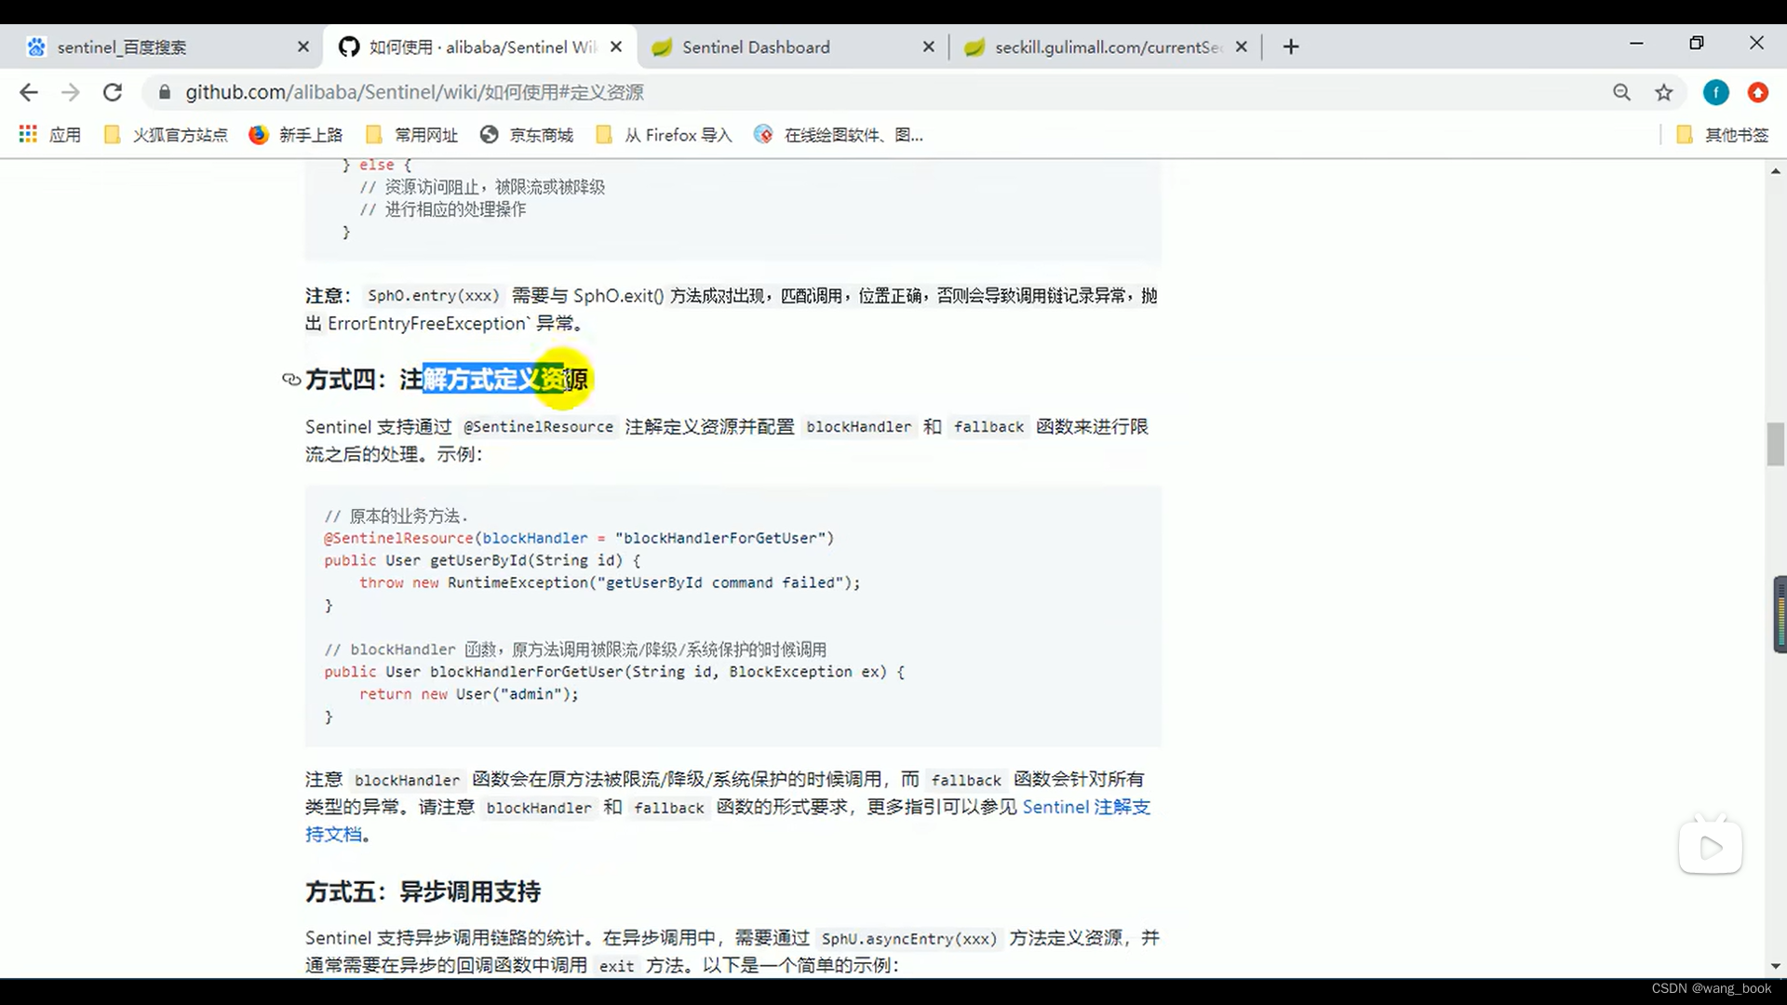Open the Sentinel 注解支持文档 link
The width and height of the screenshot is (1787, 1005).
point(1086,807)
